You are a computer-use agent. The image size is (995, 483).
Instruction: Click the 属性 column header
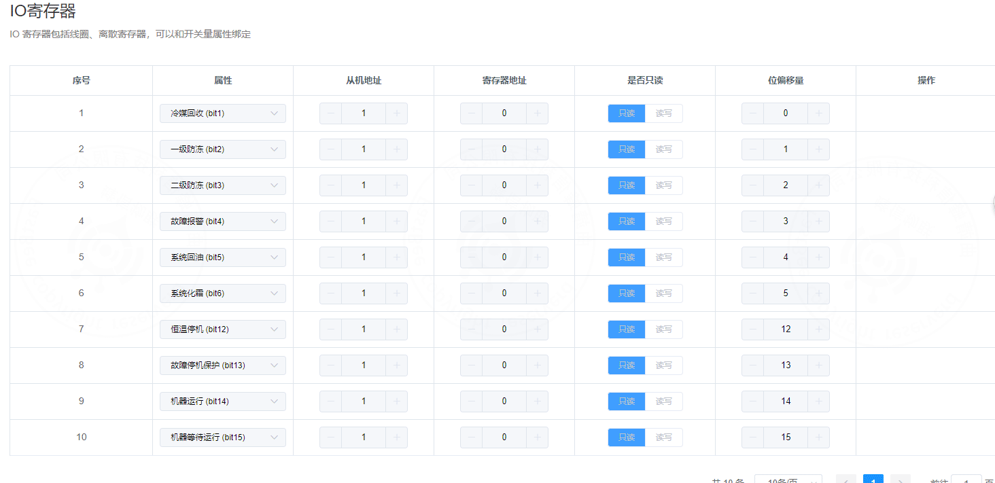[x=223, y=80]
